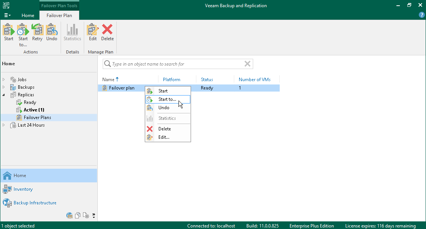Collapse the Replicas tree node

click(3, 95)
